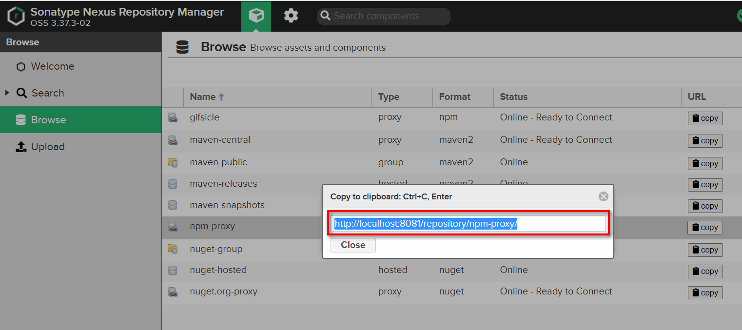
Task: Click the repository URL text field in dialog
Action: [469, 224]
